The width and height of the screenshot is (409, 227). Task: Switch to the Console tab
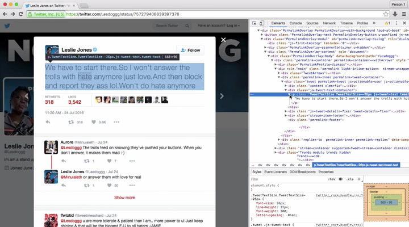[x=295, y=23]
